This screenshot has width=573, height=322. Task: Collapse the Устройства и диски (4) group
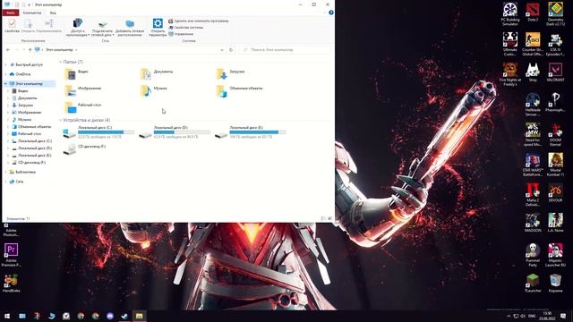60,120
